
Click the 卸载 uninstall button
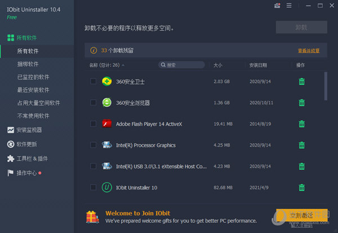(301, 27)
